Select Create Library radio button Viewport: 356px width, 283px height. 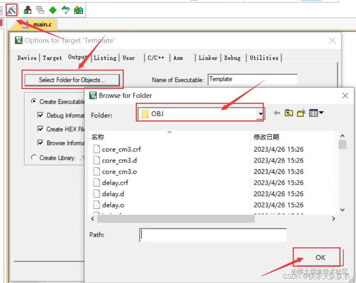(x=34, y=157)
